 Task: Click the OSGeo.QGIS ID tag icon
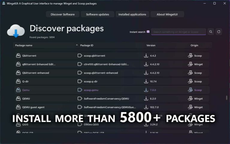click(x=80, y=124)
